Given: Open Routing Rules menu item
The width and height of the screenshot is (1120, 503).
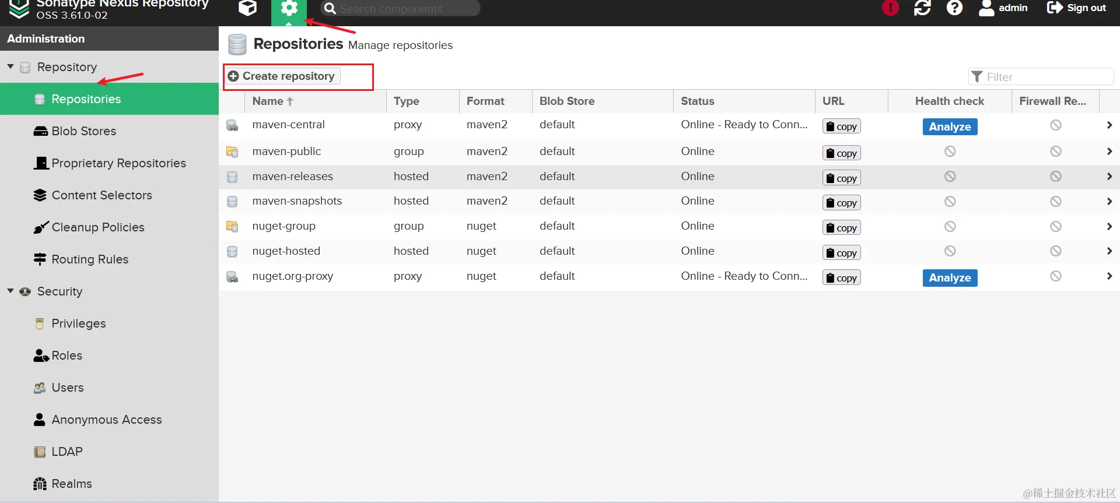Looking at the screenshot, I should pyautogui.click(x=109, y=259).
